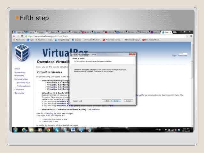Open the Complete Secrets YouTube bookmark
The image size is (204, 153).
[x=112, y=40]
